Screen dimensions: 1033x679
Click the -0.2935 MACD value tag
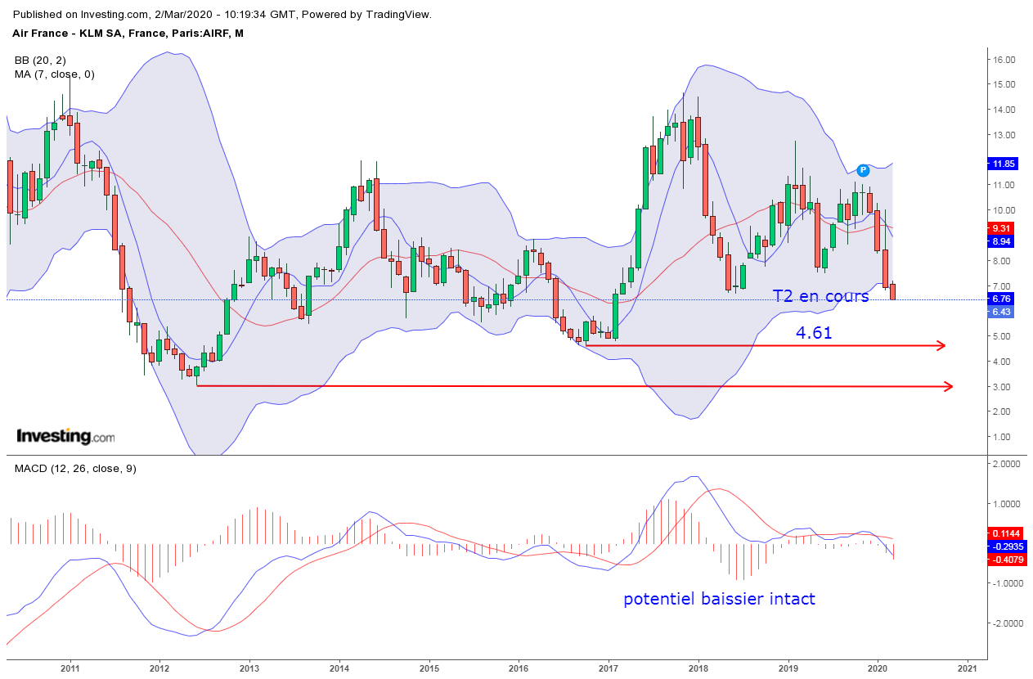pyautogui.click(x=1007, y=546)
